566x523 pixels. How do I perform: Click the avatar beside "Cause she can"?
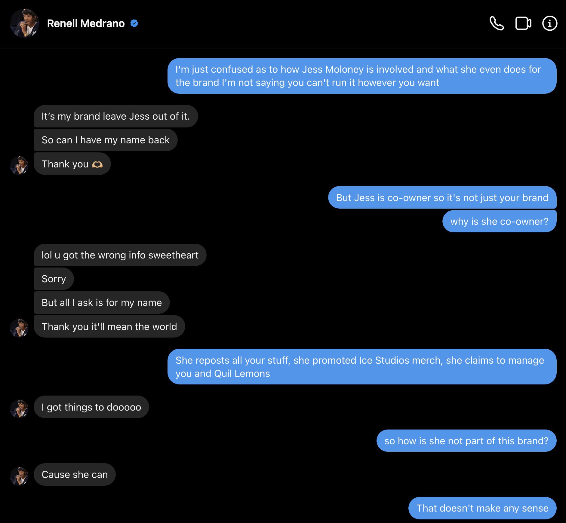coord(19,476)
